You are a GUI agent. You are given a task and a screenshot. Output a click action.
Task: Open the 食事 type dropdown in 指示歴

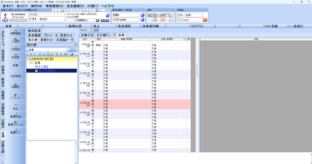click(65, 50)
